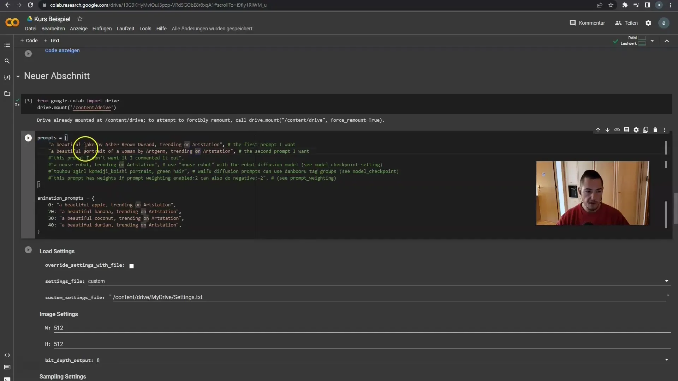Click the Code anzeigen link
This screenshot has width=678, height=381.
(62, 50)
